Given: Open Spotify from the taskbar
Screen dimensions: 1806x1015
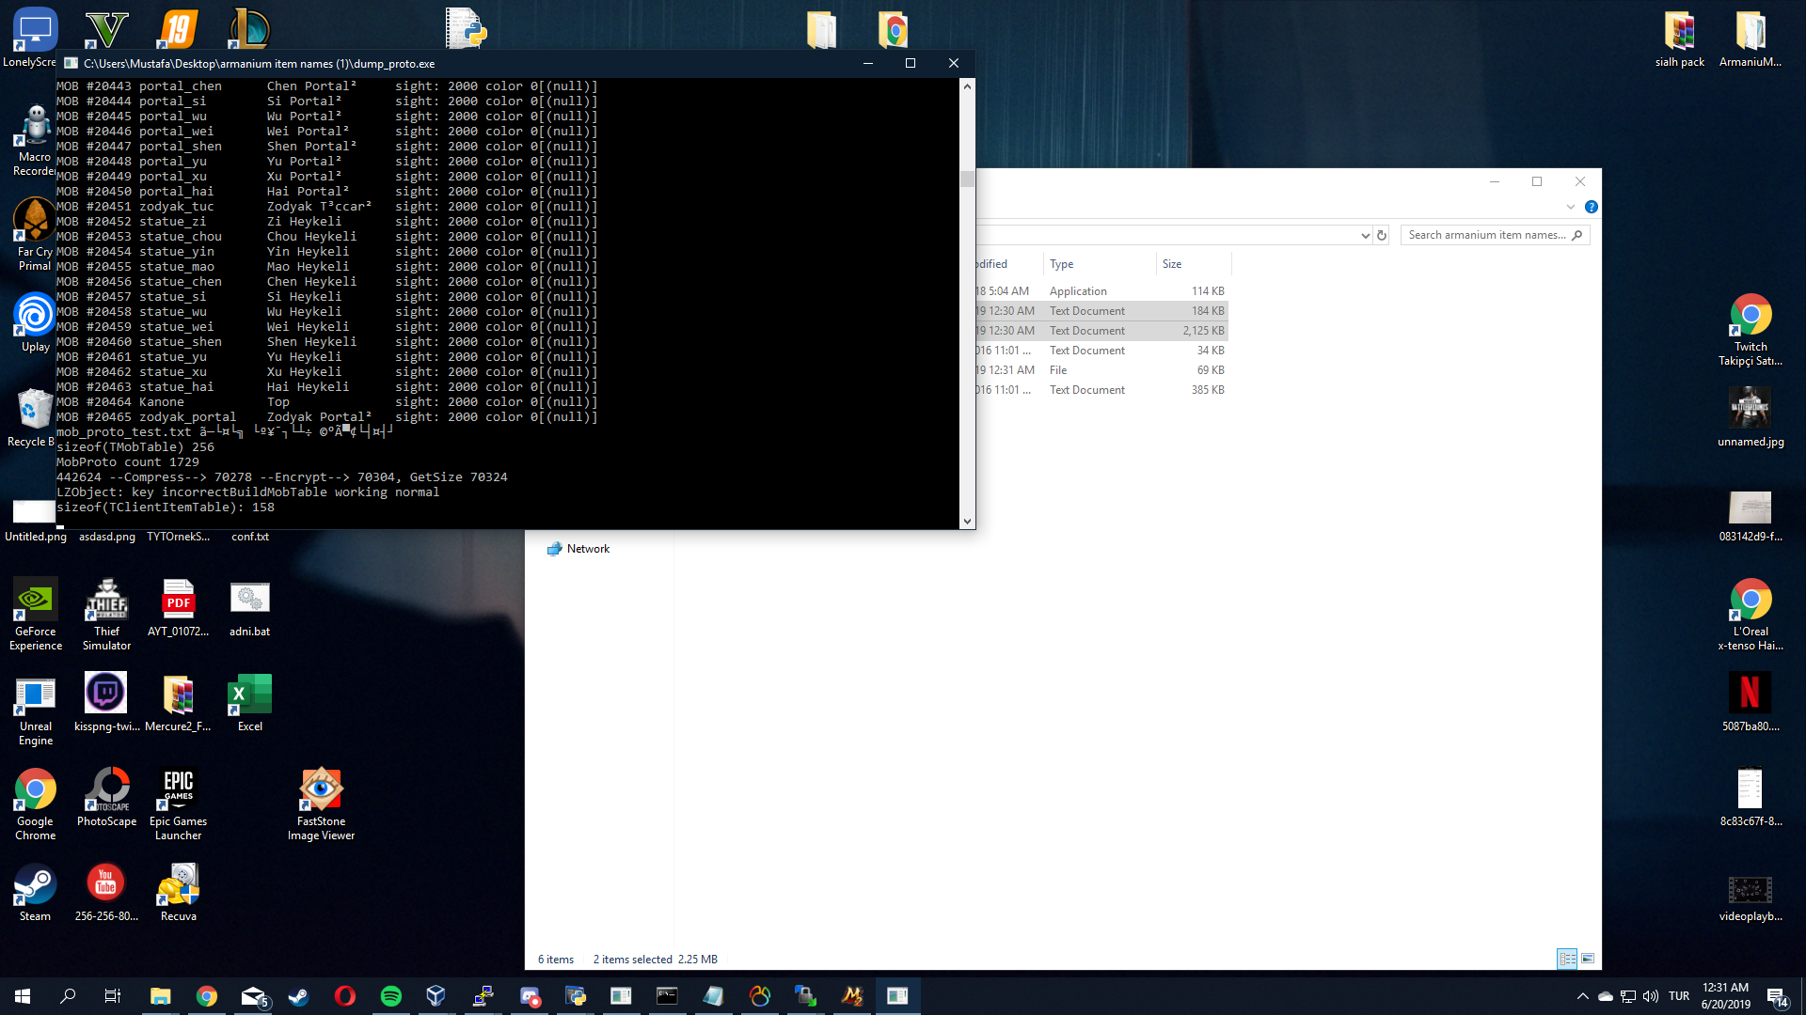Looking at the screenshot, I should point(390,996).
